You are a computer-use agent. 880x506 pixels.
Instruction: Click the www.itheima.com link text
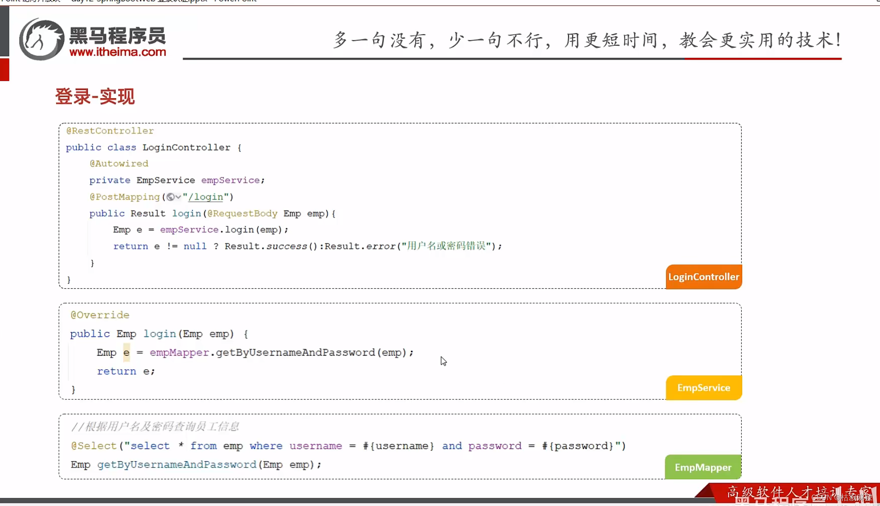coord(118,52)
